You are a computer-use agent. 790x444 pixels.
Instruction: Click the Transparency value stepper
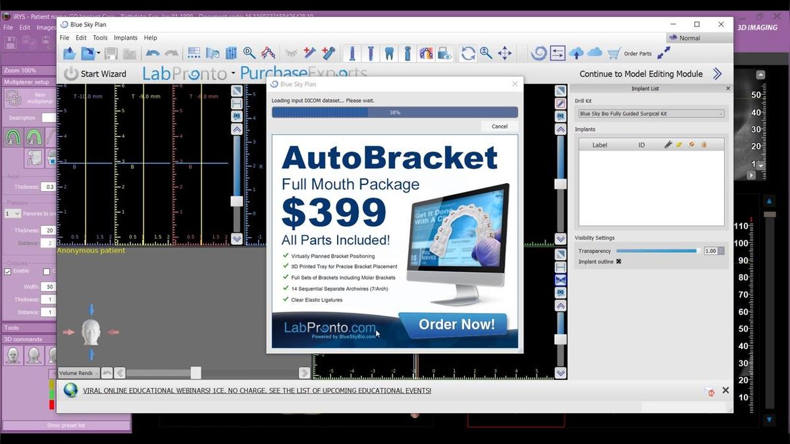click(722, 251)
